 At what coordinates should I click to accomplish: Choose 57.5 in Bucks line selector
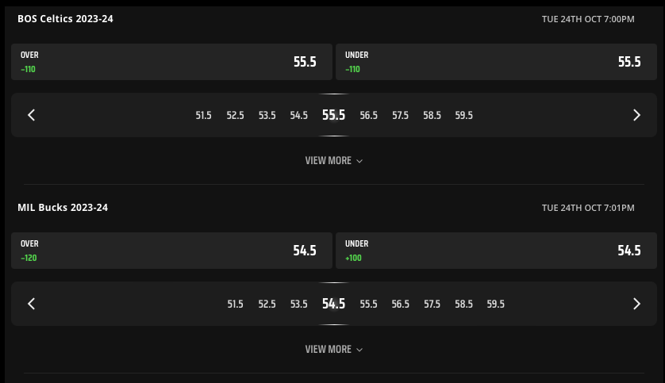point(432,304)
